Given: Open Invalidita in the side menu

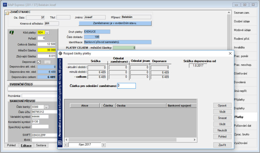Looking at the screenshot, I should pos(239,47).
